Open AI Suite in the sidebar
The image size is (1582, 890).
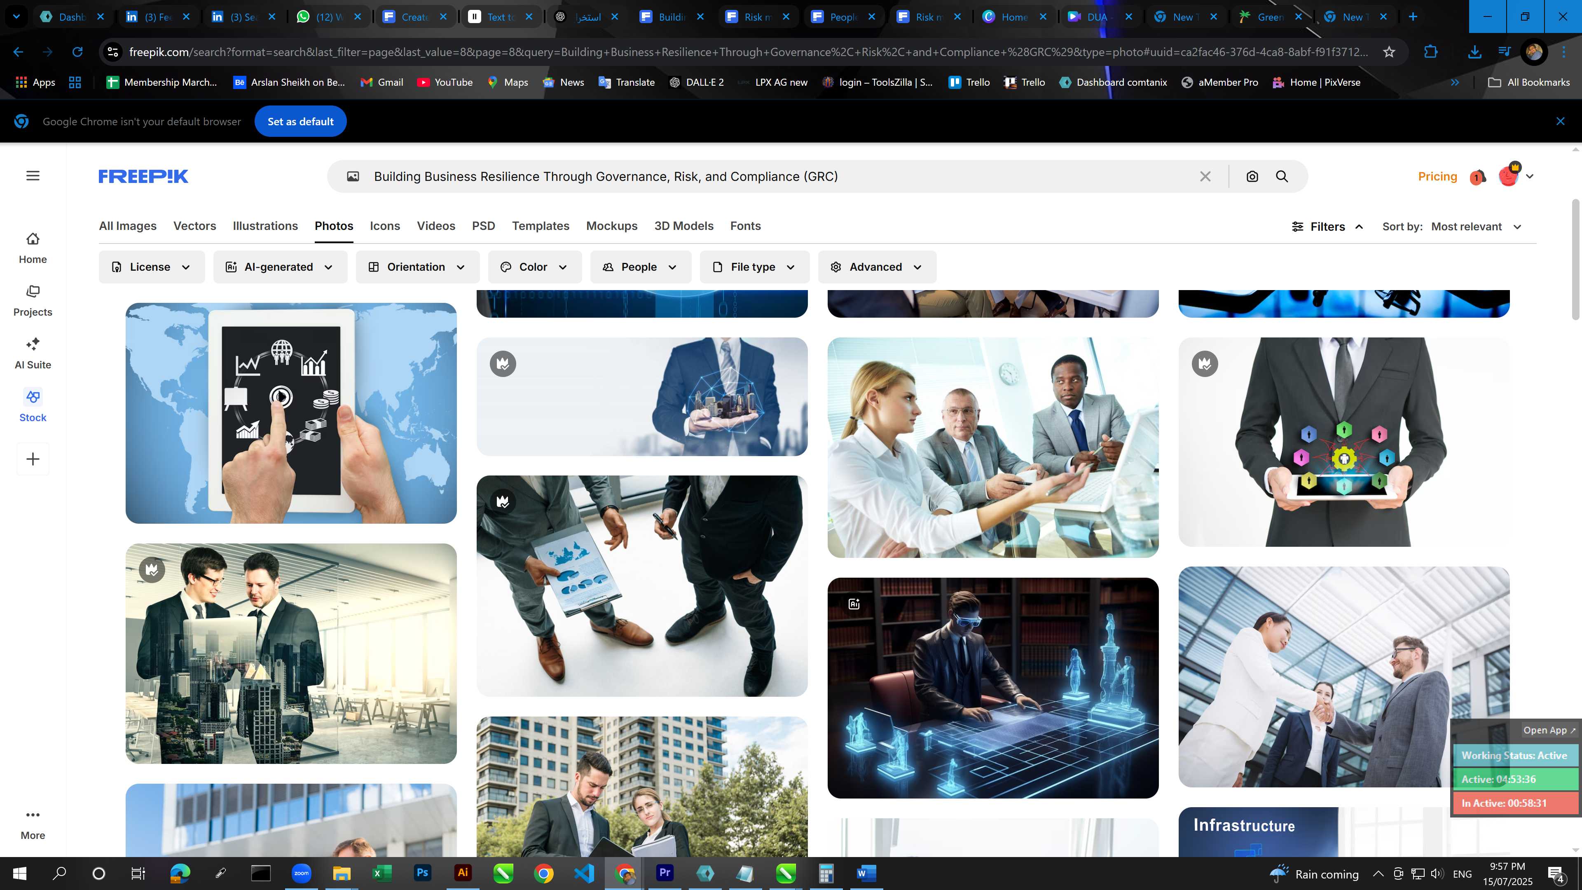[x=33, y=354]
